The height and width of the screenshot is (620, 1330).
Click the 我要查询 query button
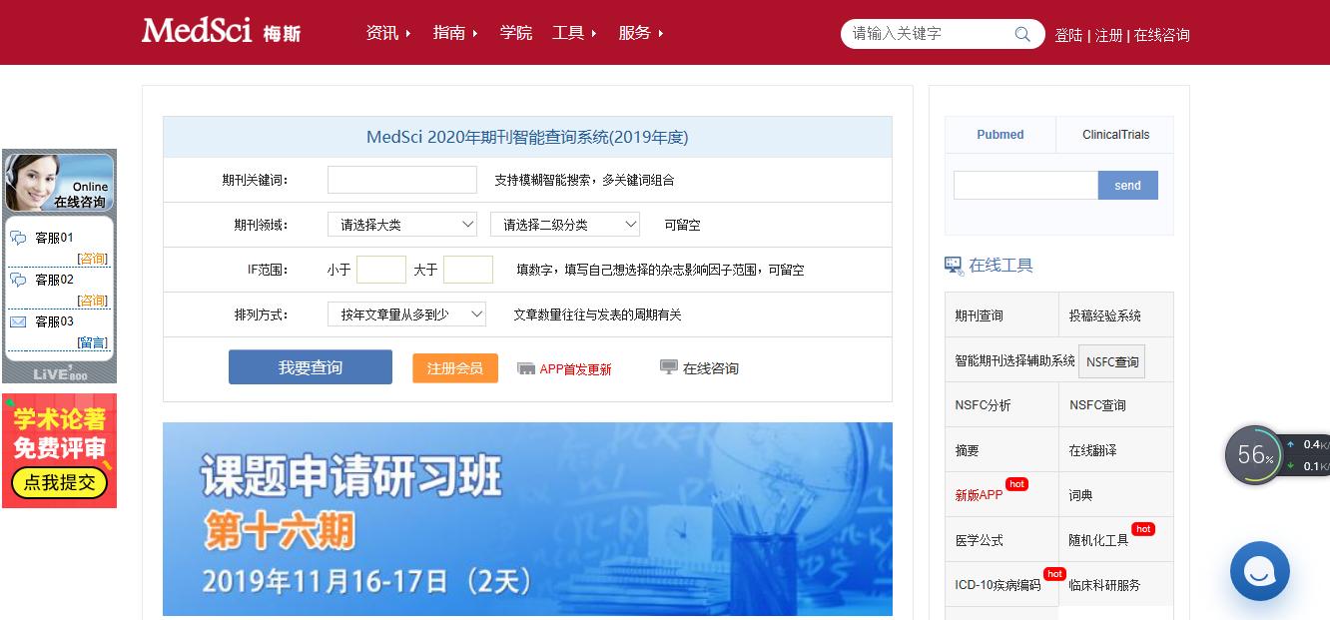[310, 366]
